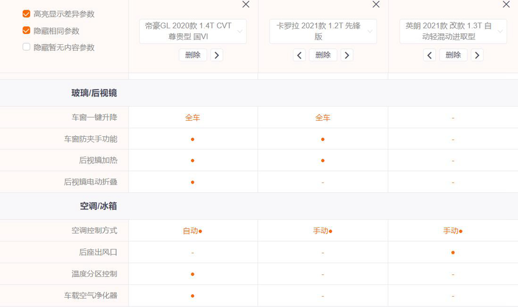Click the 后视镜电动折叠 row label

[91, 182]
